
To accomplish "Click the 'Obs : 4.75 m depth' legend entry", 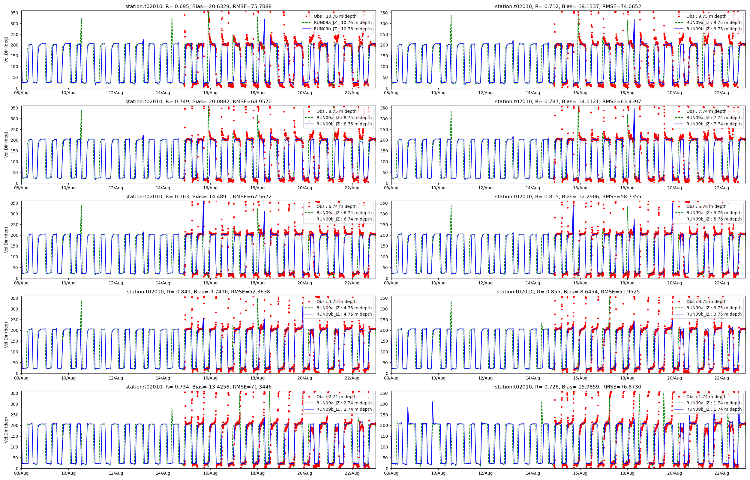I will tap(336, 301).
